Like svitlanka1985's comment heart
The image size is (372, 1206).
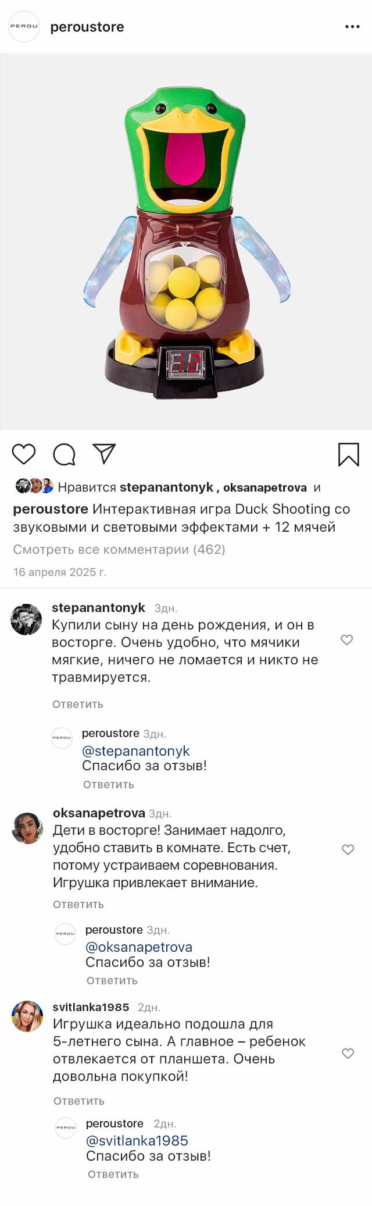coord(348,1054)
